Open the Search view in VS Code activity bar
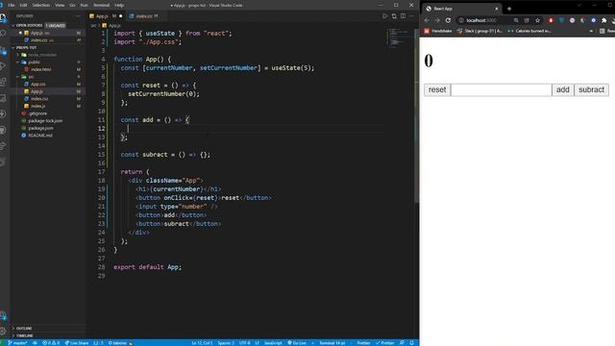 click(3, 34)
